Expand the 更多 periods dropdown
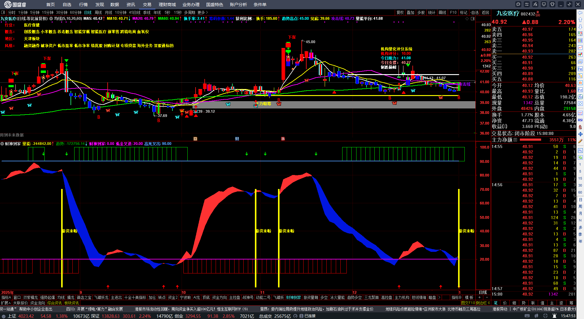 tap(203, 12)
